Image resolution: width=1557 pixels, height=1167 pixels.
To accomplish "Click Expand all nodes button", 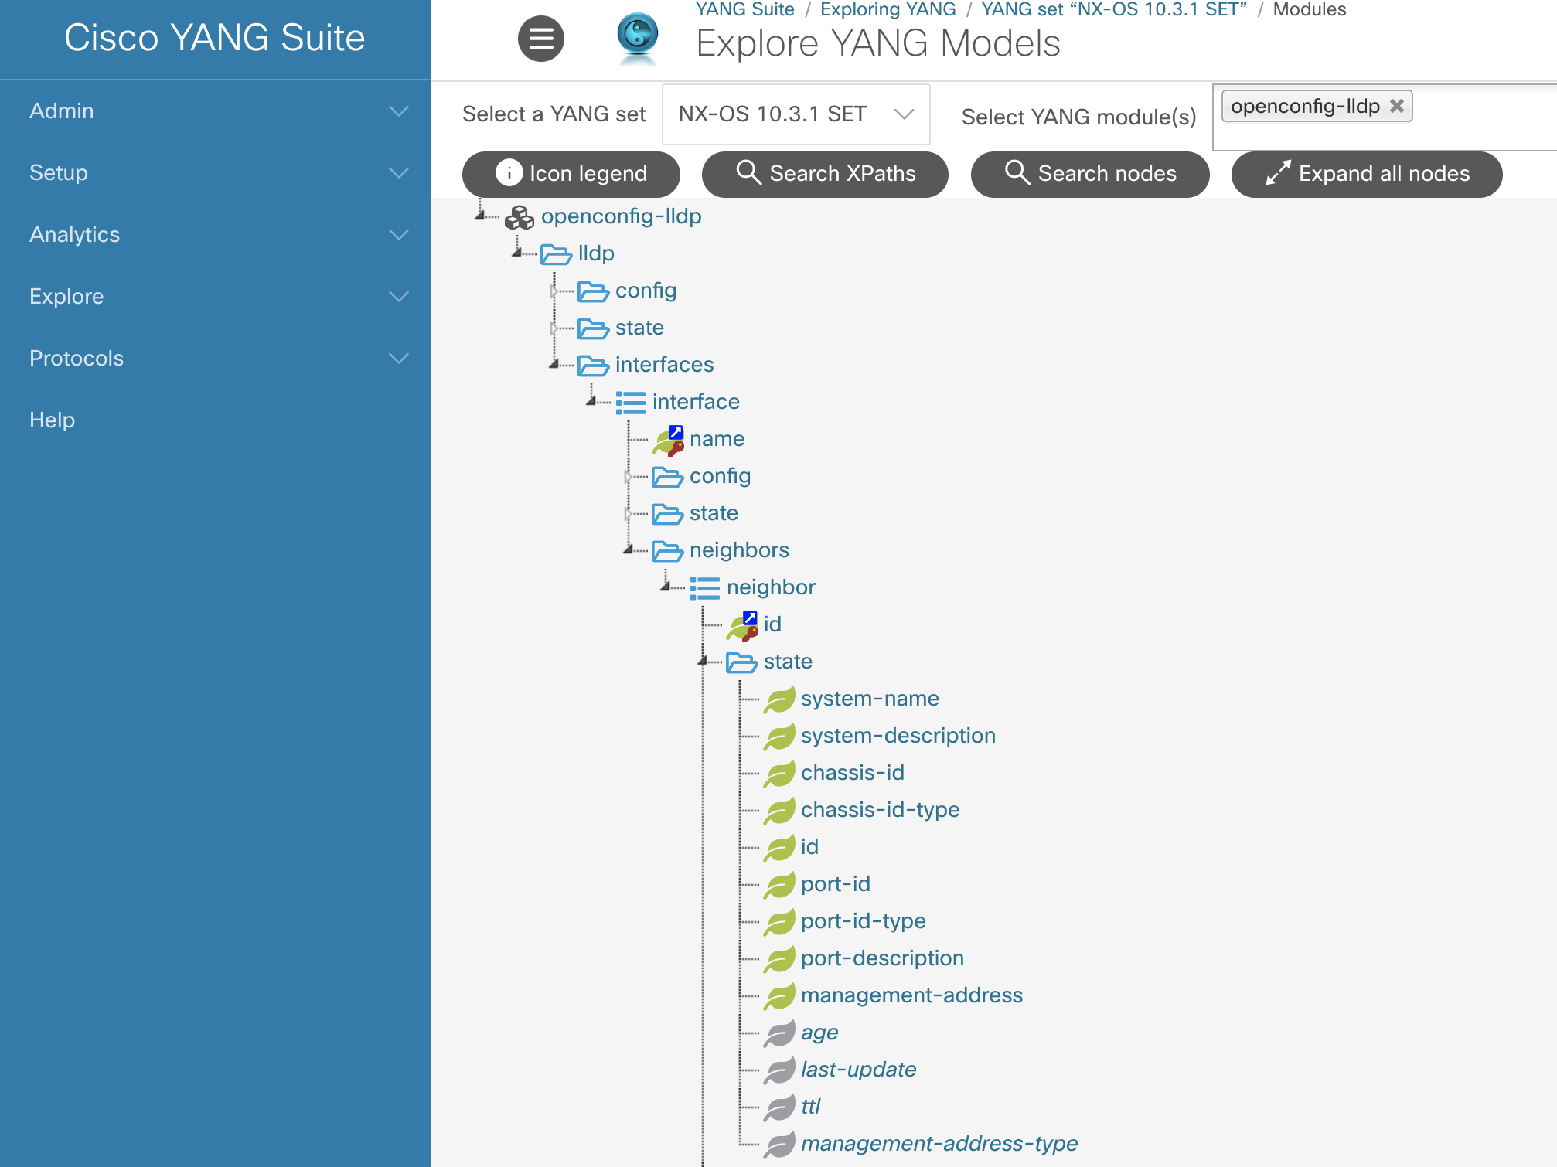I will pyautogui.click(x=1367, y=174).
